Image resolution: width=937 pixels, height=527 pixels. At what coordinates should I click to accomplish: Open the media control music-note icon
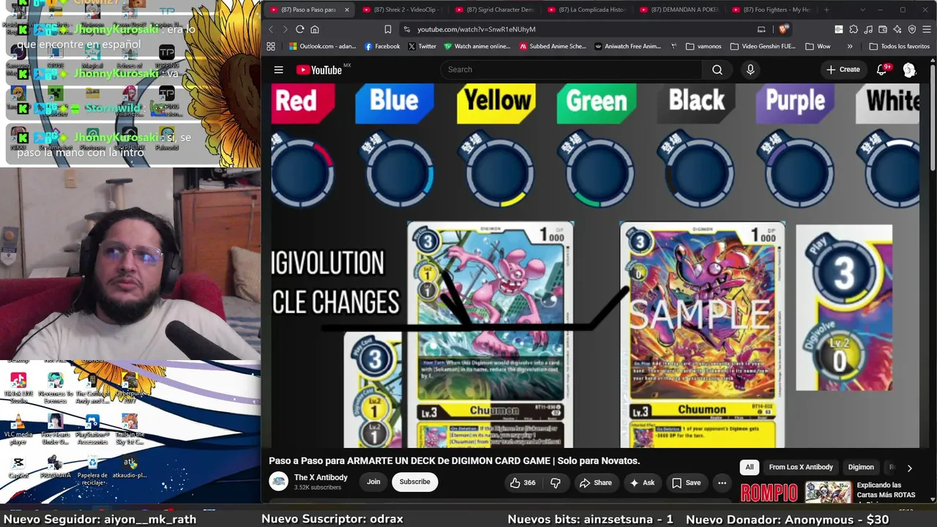(868, 29)
